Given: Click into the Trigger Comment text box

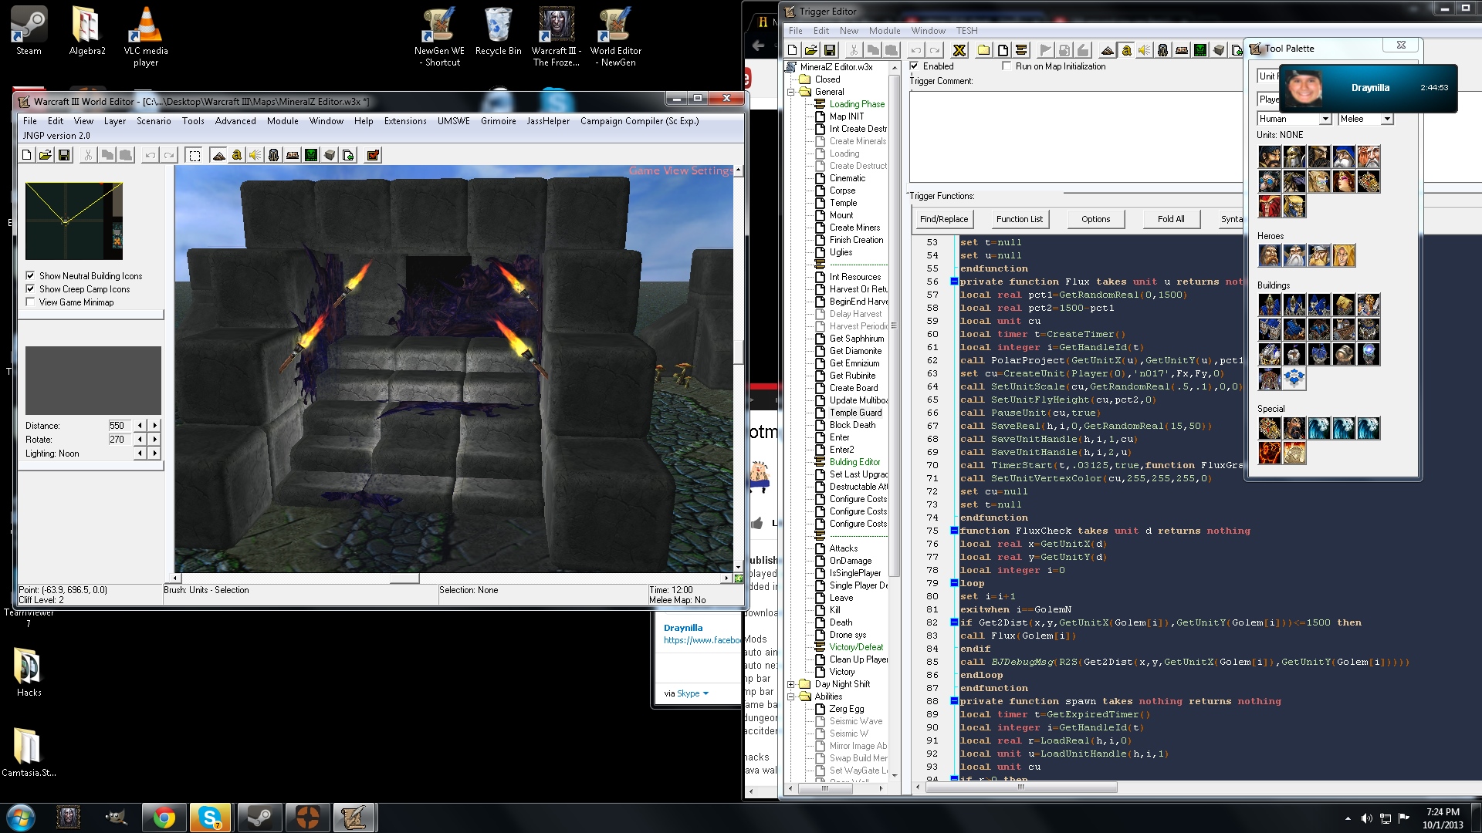Looking at the screenshot, I should [1076, 137].
